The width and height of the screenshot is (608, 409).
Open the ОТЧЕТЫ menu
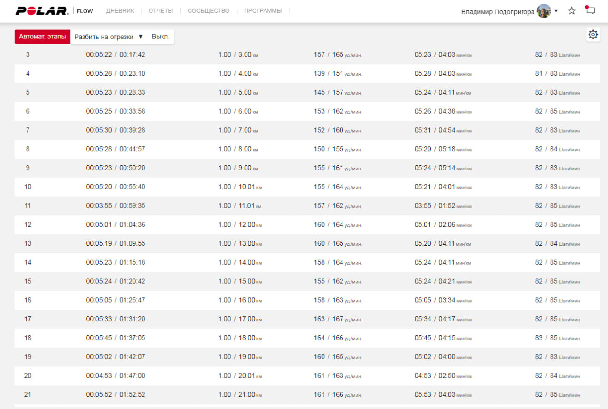pyautogui.click(x=161, y=11)
